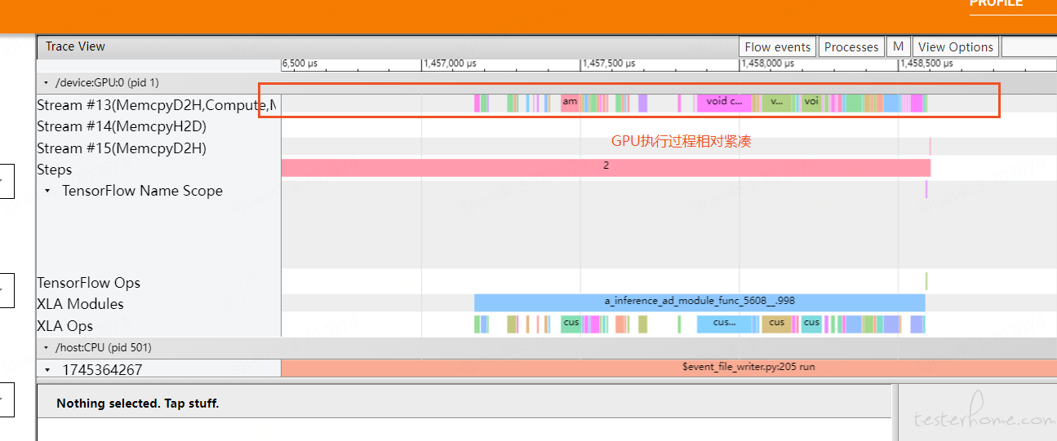Select the a_inference_ad_module_func_5608 XLA module slice
The image size is (1057, 441).
699,302
